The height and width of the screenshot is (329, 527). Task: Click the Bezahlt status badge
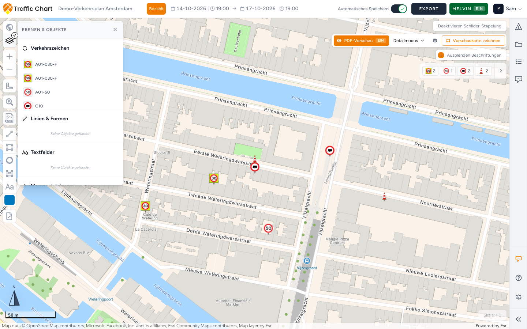[156, 9]
